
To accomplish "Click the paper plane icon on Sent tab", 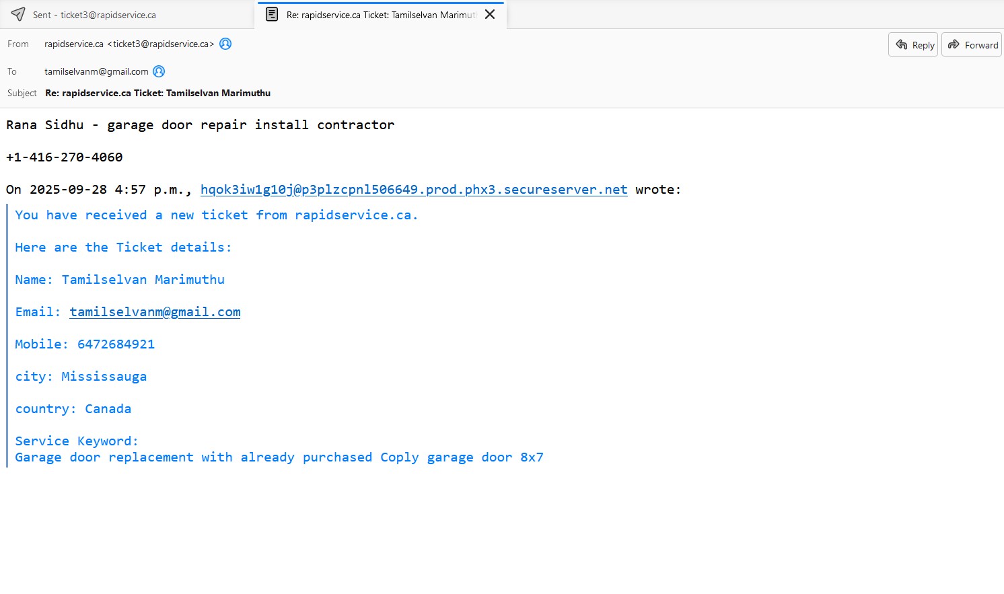I will tap(18, 14).
